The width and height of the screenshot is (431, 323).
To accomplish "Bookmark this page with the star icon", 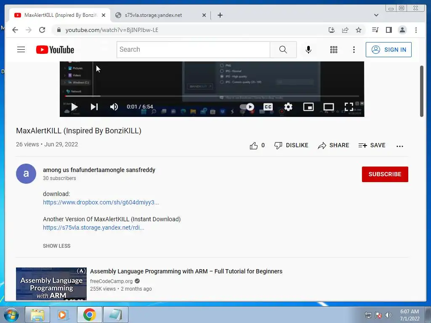I will point(359,30).
